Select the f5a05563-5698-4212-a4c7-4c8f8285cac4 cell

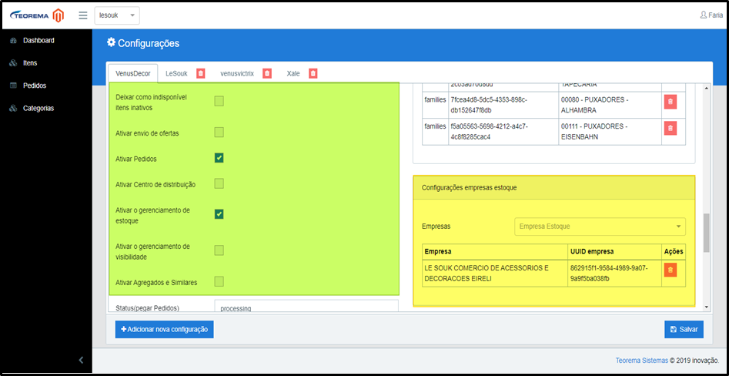[503, 132]
